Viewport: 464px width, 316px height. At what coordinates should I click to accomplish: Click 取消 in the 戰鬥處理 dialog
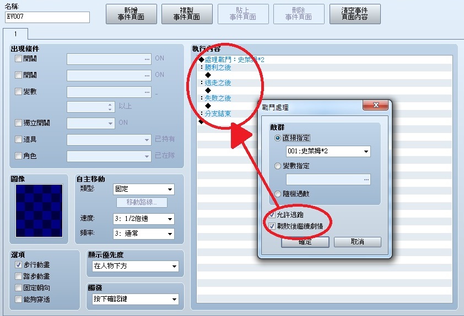coord(358,242)
